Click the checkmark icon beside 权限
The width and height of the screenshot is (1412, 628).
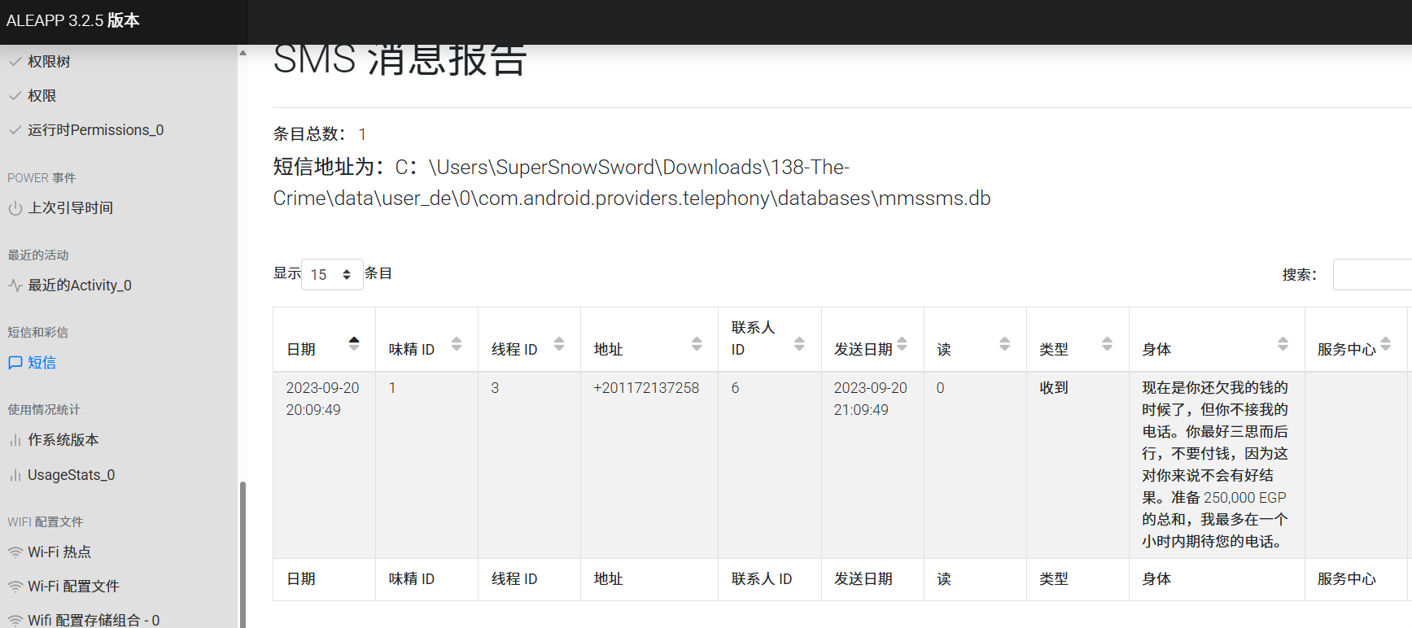pyautogui.click(x=15, y=96)
